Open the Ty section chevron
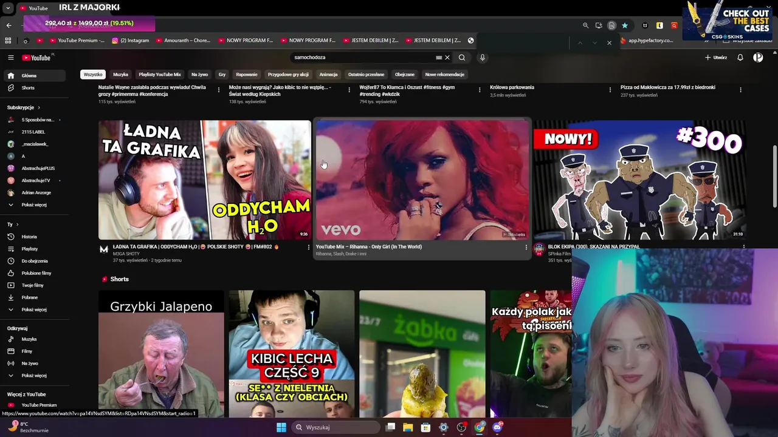 point(17,225)
